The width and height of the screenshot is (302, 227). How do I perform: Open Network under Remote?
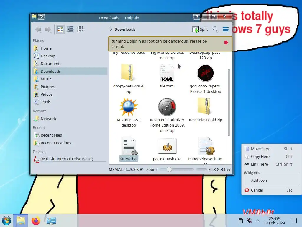point(70,119)
